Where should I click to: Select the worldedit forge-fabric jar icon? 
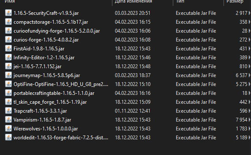(8, 138)
